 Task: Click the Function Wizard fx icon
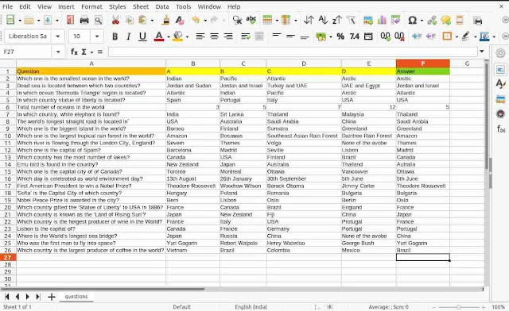(x=74, y=52)
